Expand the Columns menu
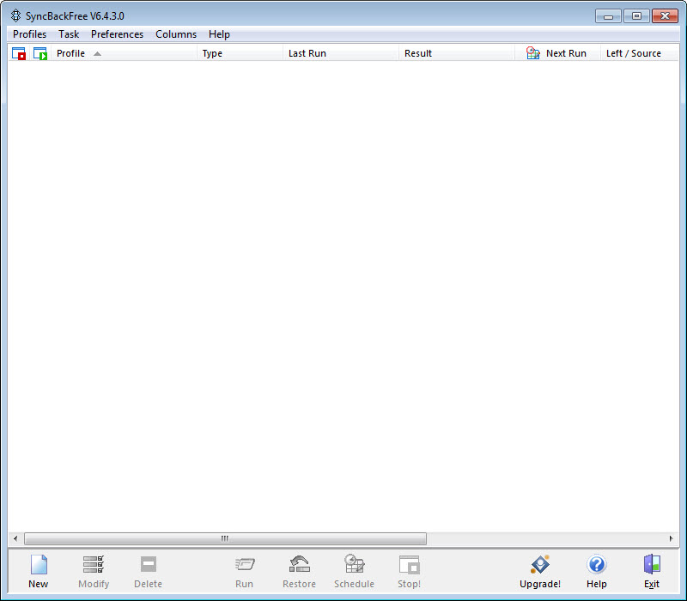This screenshot has width=687, height=601. [x=176, y=34]
